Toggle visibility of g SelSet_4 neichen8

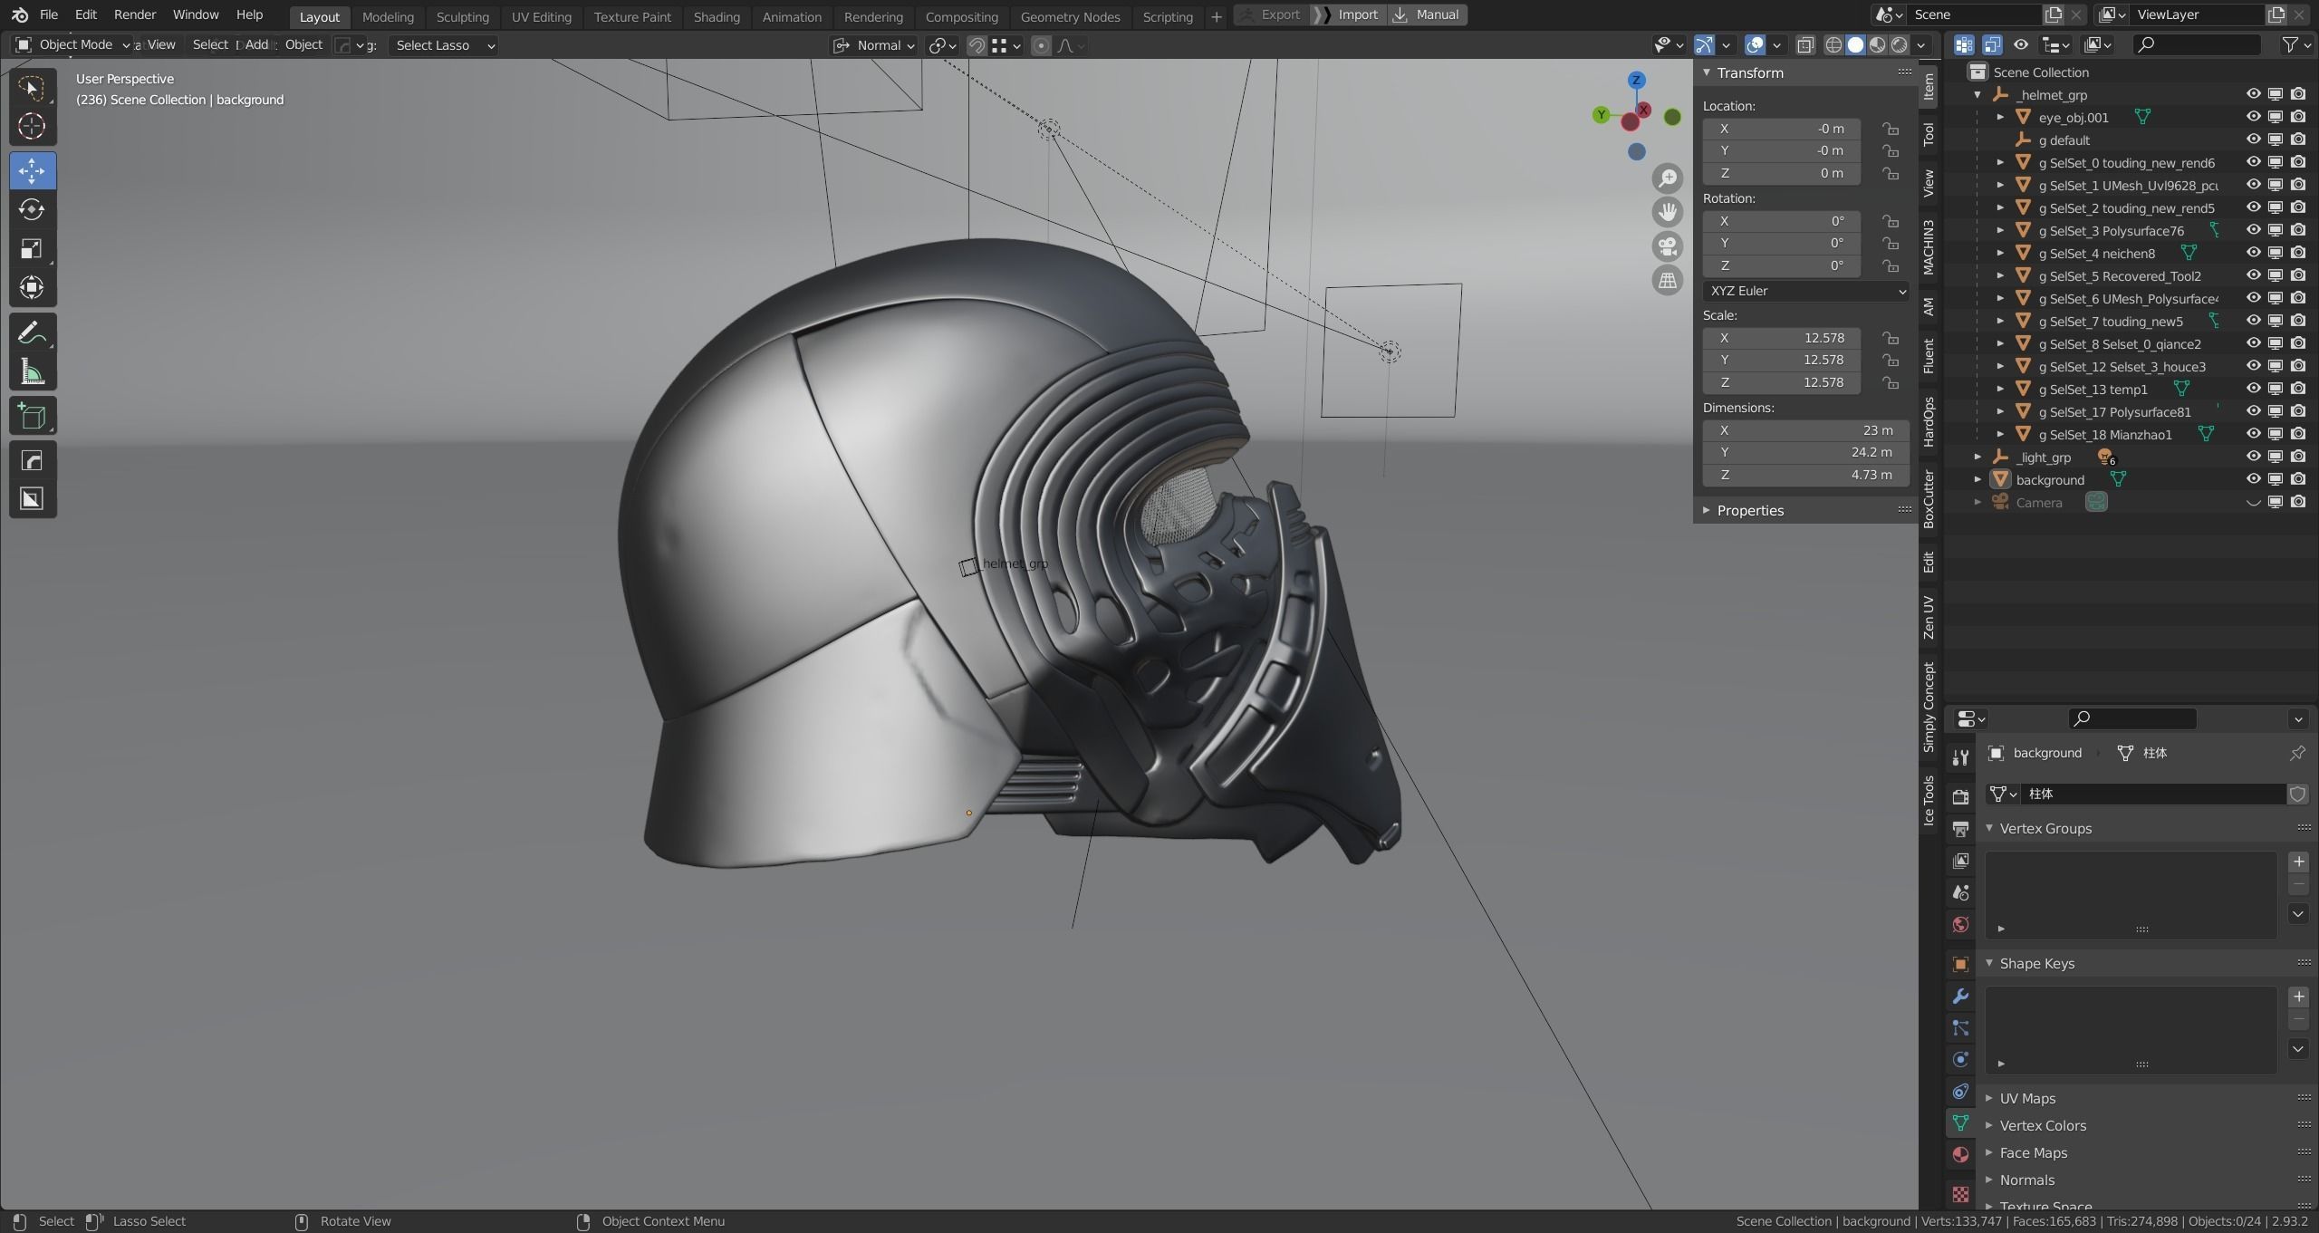tap(2253, 253)
